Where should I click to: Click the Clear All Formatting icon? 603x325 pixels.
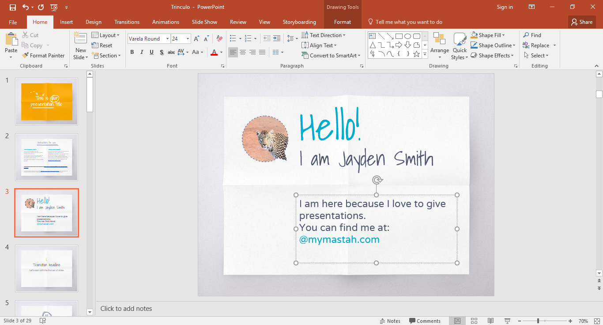point(219,39)
